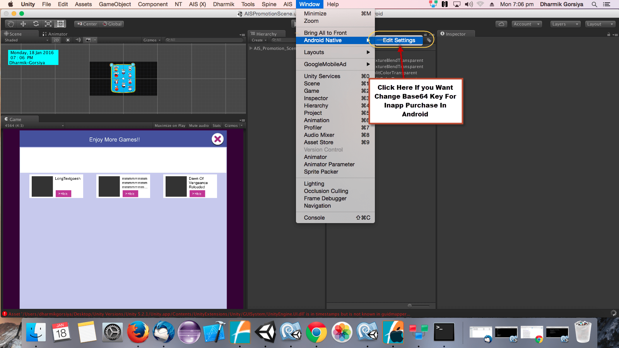Viewport: 619px width, 348px height.
Task: Open the Layers dropdown
Action: (565, 24)
